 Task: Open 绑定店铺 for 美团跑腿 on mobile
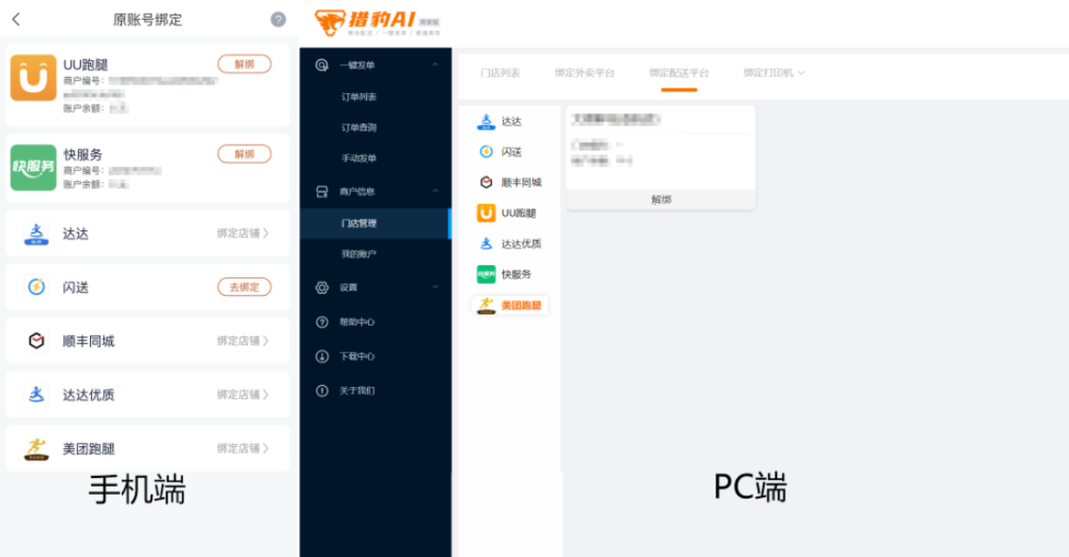[x=243, y=448]
